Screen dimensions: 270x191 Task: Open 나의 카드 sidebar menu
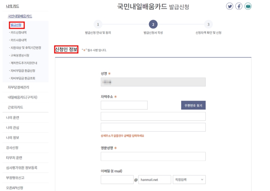[12, 6]
